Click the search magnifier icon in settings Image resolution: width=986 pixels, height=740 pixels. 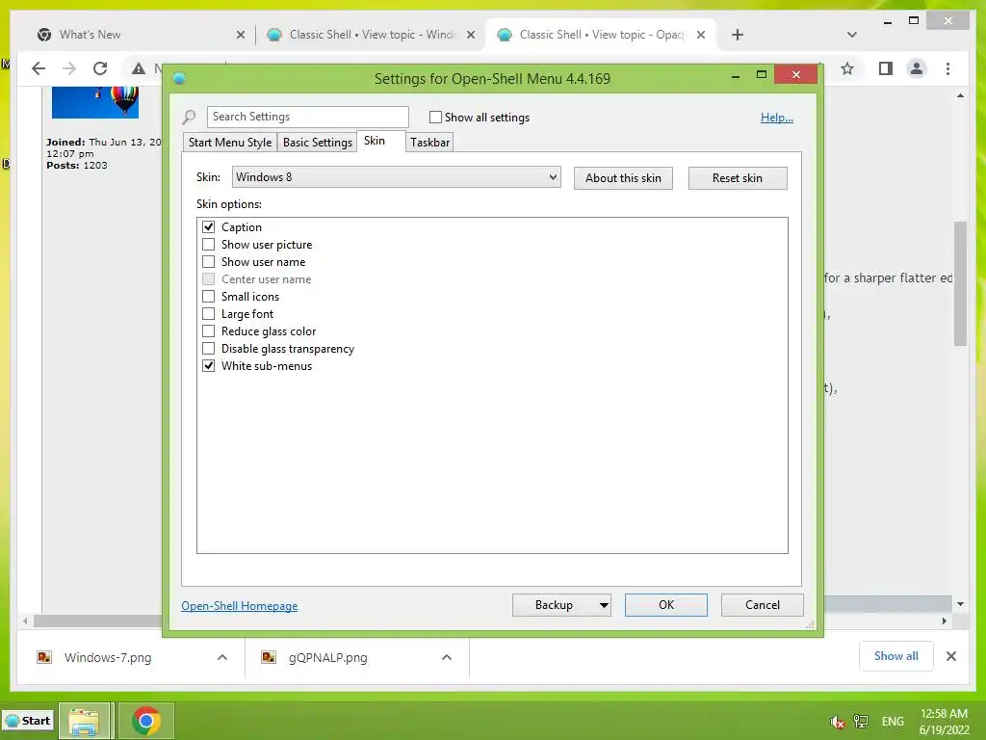(190, 117)
